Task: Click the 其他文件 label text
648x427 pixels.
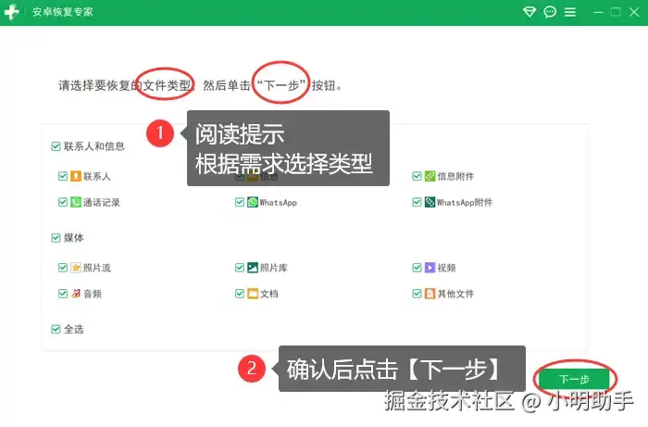Action: click(455, 294)
